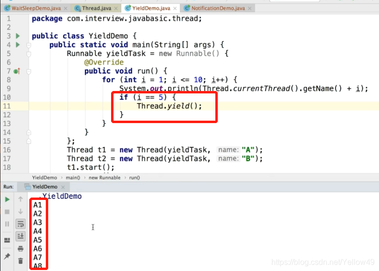Open the run() breadcrumb

pyautogui.click(x=134, y=178)
